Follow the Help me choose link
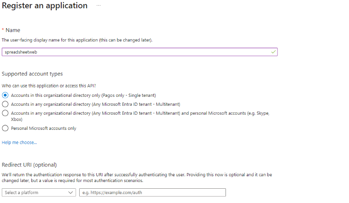This screenshot has height=203, width=349. pos(19,142)
